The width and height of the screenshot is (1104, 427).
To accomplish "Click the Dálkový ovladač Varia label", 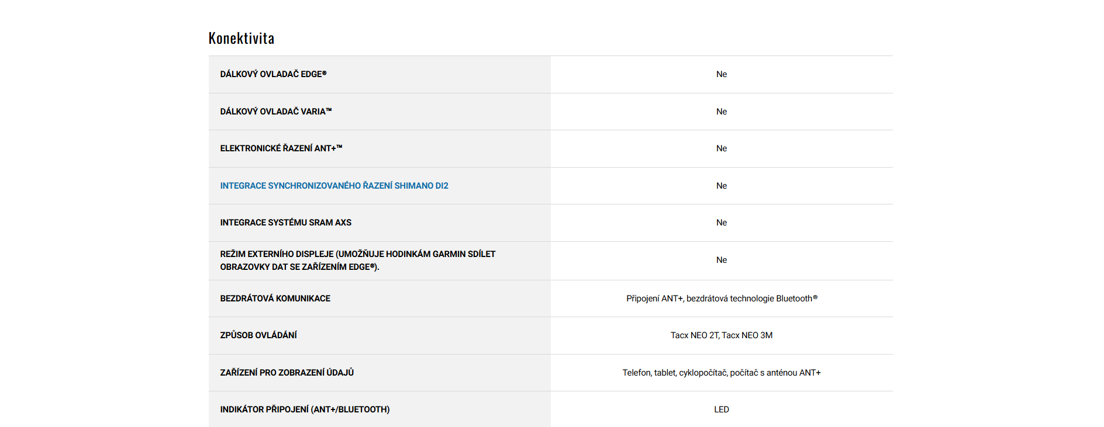I will (x=275, y=112).
